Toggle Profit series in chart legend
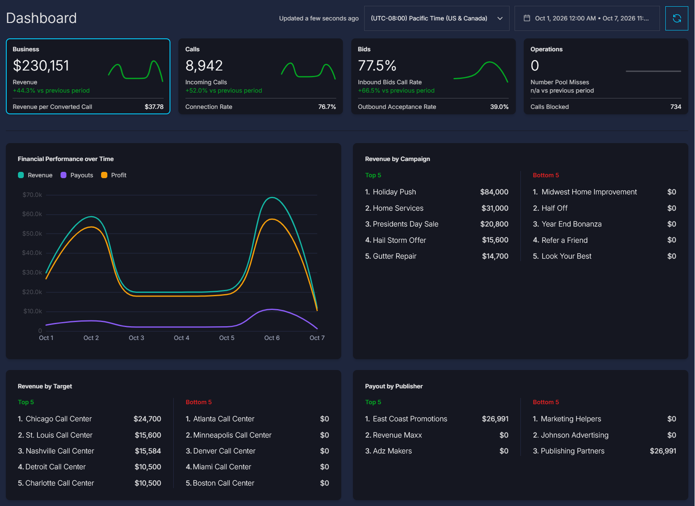Viewport: 695px width, 506px height. pos(114,175)
